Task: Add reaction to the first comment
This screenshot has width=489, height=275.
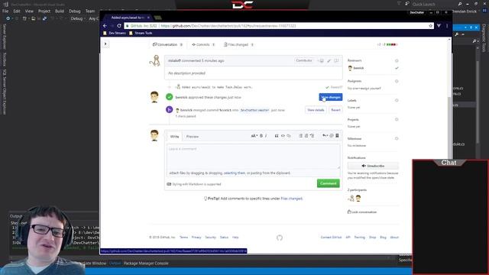Action: 321,60
